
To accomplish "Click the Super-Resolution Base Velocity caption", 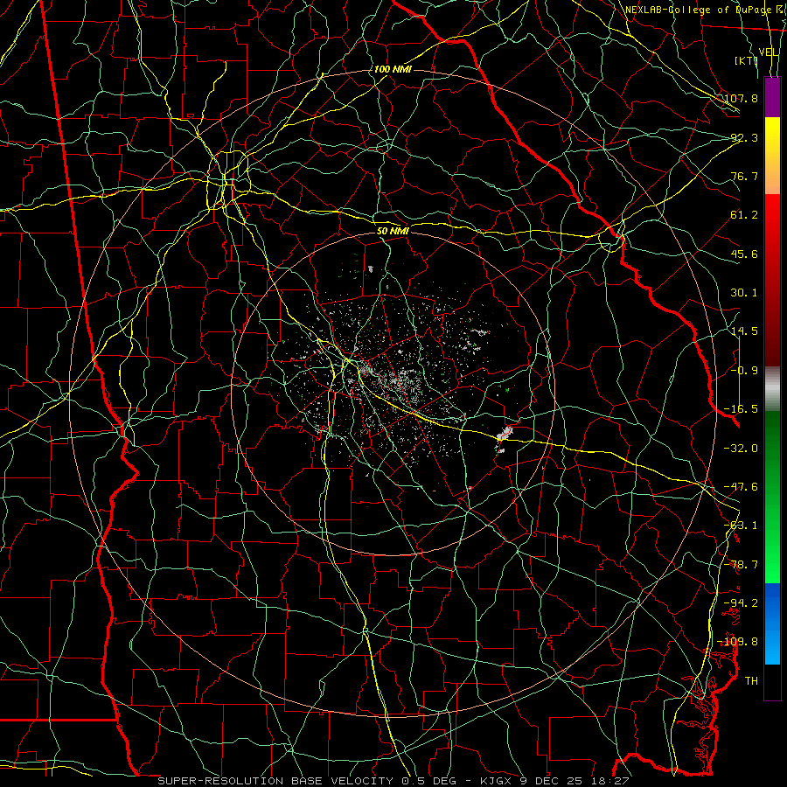I will [275, 781].
